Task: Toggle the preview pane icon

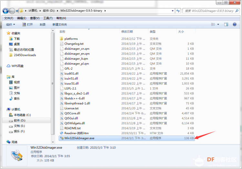Action: pyautogui.click(x=226, y=25)
